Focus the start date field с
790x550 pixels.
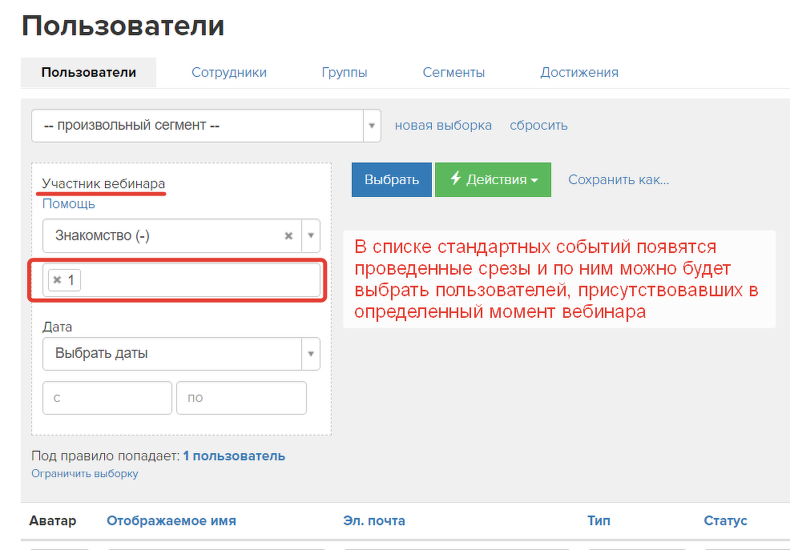tap(107, 398)
